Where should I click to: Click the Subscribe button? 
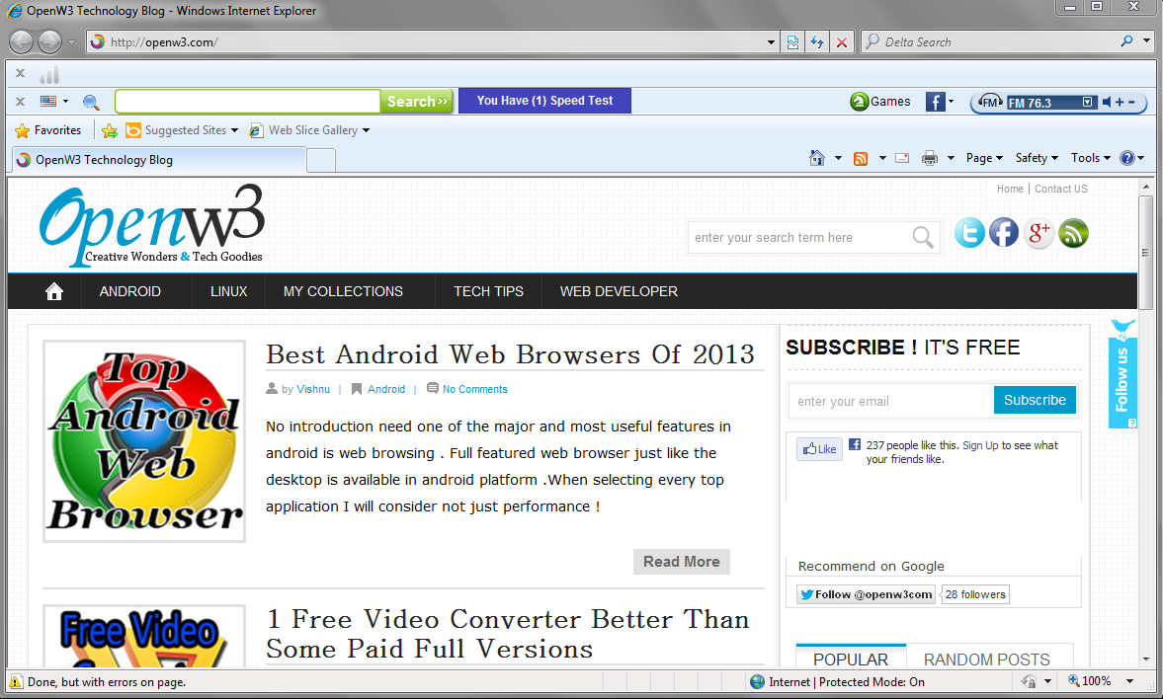coord(1035,400)
